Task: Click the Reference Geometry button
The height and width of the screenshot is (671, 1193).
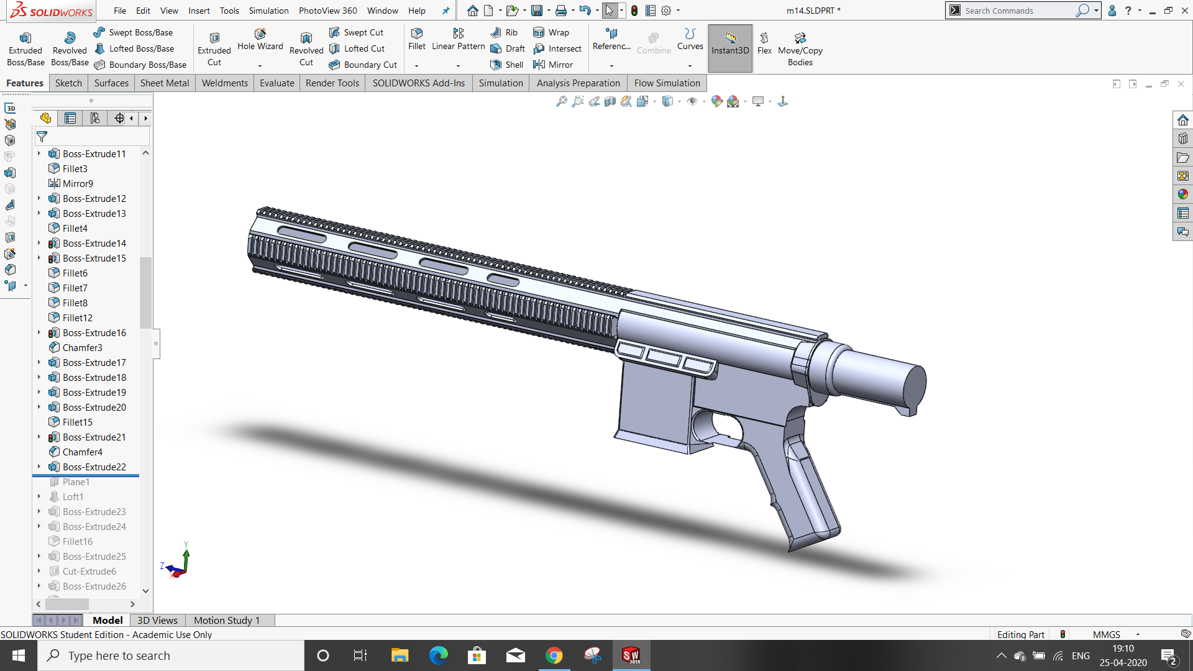Action: click(x=611, y=39)
